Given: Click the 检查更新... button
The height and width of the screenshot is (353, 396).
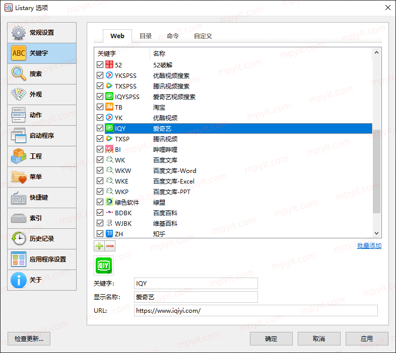Looking at the screenshot, I should click(29, 338).
